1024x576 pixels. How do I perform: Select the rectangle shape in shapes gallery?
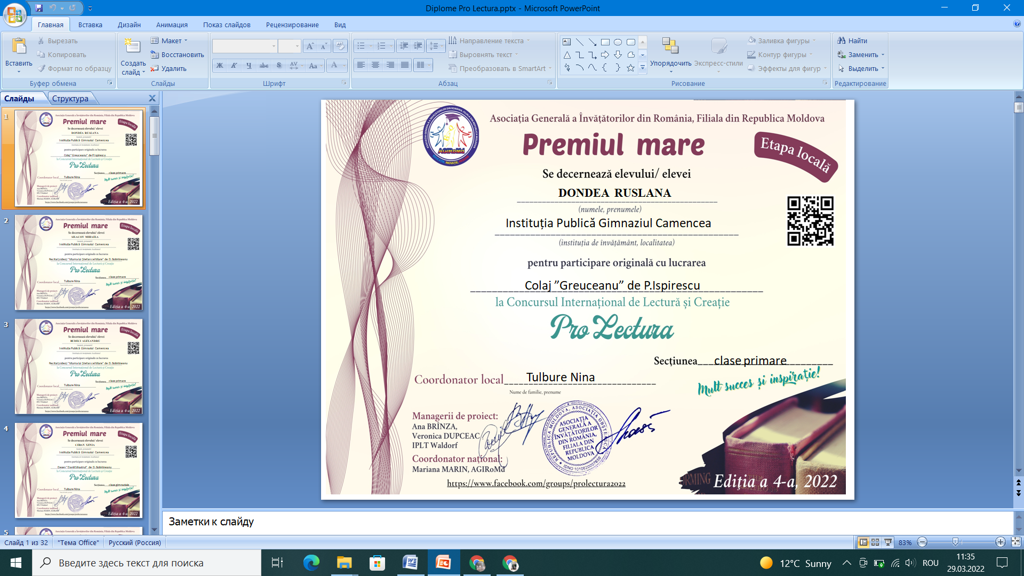coord(605,42)
